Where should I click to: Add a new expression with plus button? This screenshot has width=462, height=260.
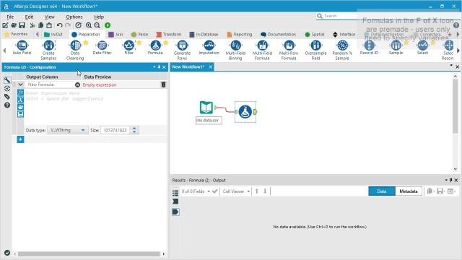click(x=20, y=139)
